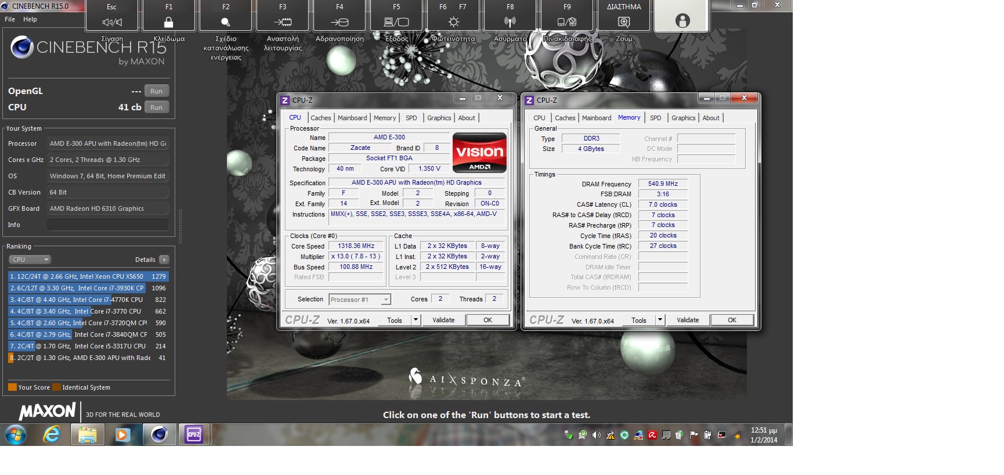Open the Windows Start menu orb
Viewport: 1004px width, 475px height.
(x=16, y=434)
